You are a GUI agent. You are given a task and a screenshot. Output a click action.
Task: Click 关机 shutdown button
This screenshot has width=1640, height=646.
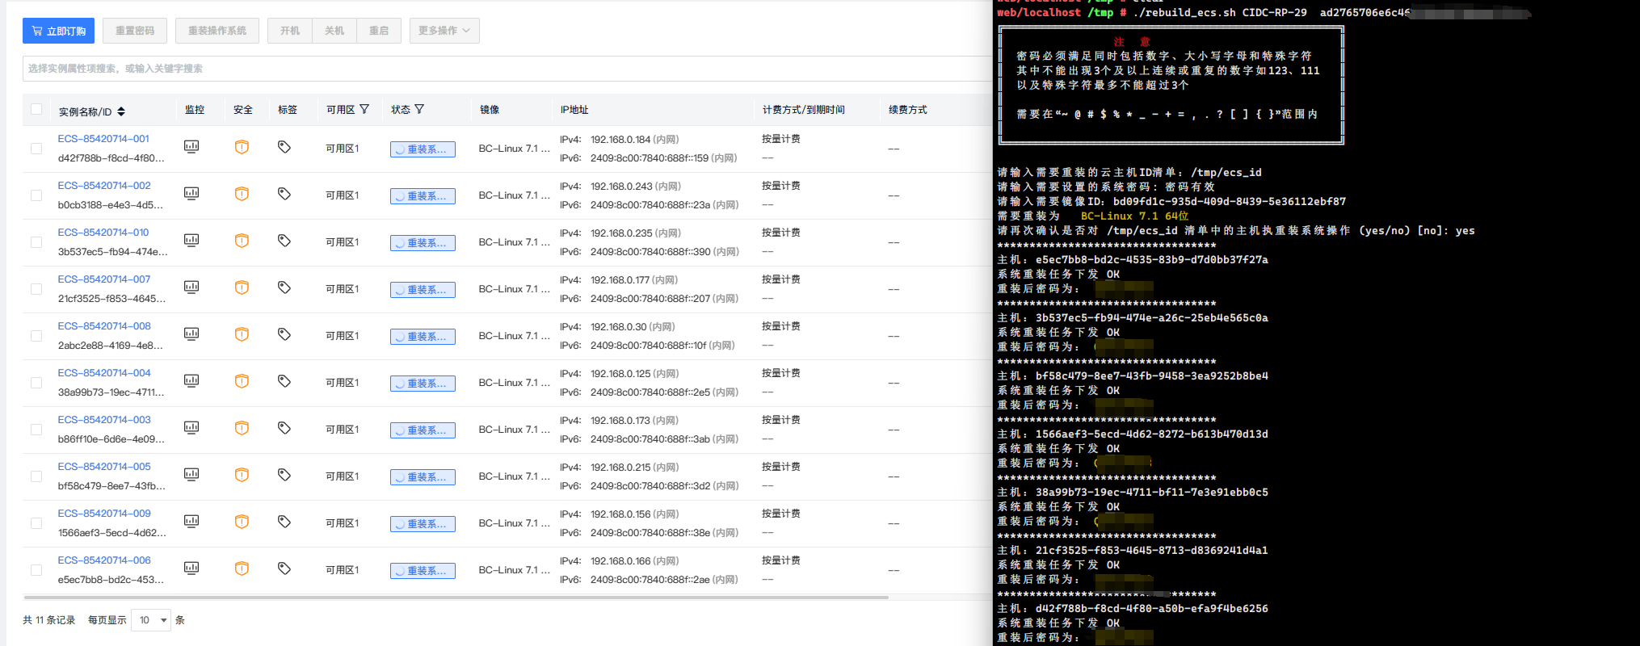pyautogui.click(x=334, y=31)
